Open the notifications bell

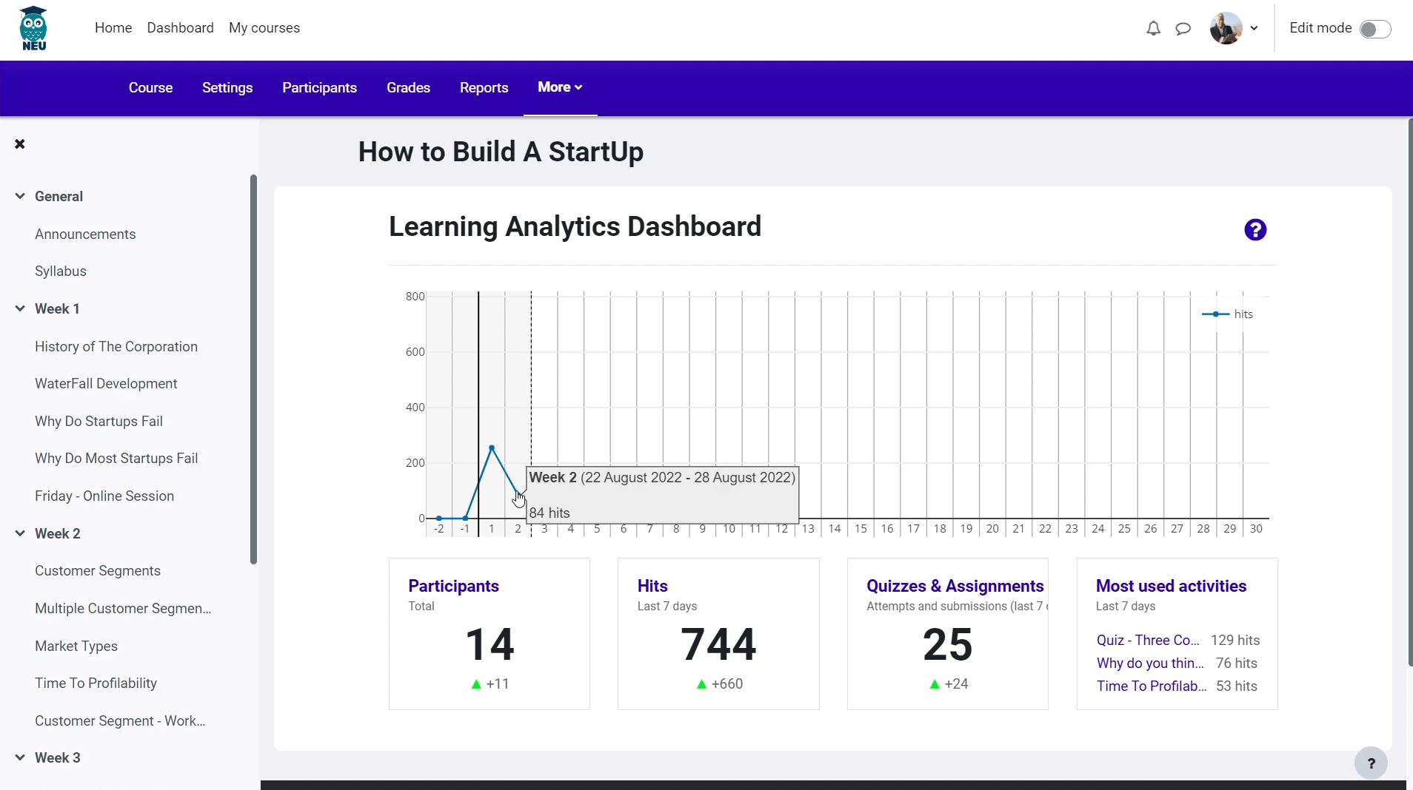[x=1153, y=28]
